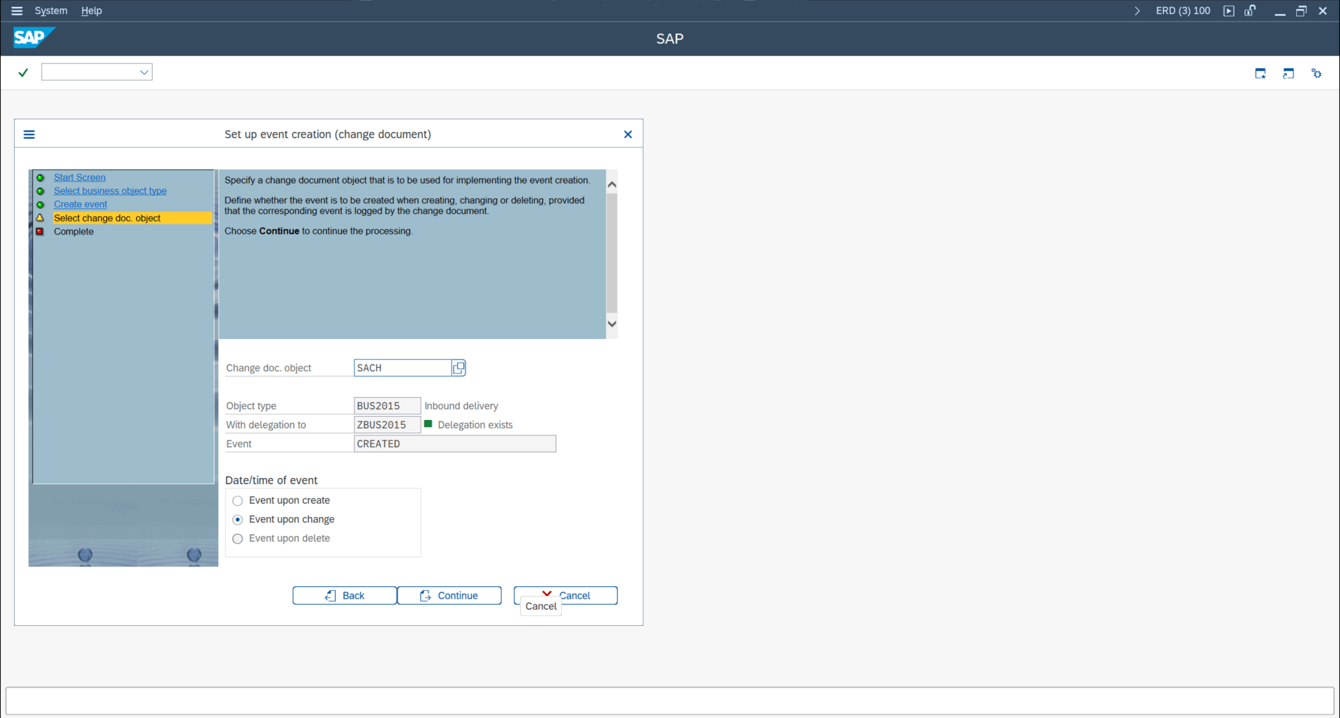This screenshot has height=718, width=1340.
Task: Expand the chevron before ERD (3) 100
Action: coord(1138,10)
